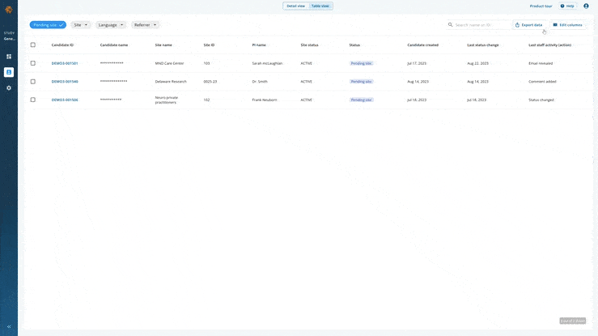Click the Neuro private practitioners site name
598x336 pixels.
[x=166, y=100]
